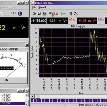Click list scrollbar up arrow
The image size is (107, 107).
(x=27, y=95)
